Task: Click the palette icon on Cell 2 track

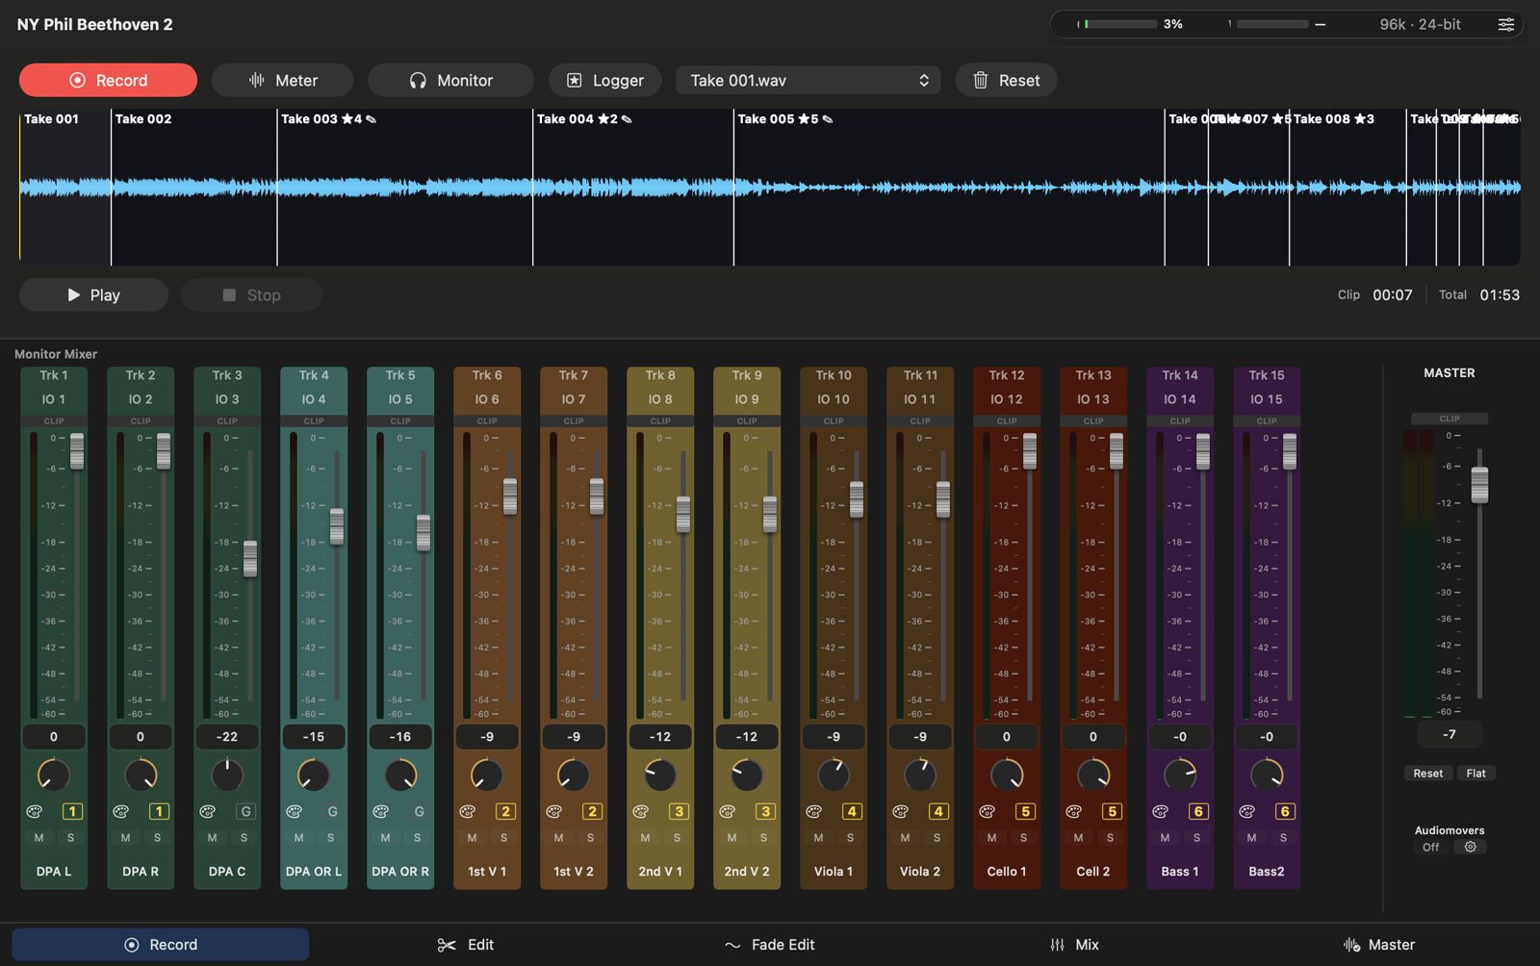Action: pos(1073,811)
